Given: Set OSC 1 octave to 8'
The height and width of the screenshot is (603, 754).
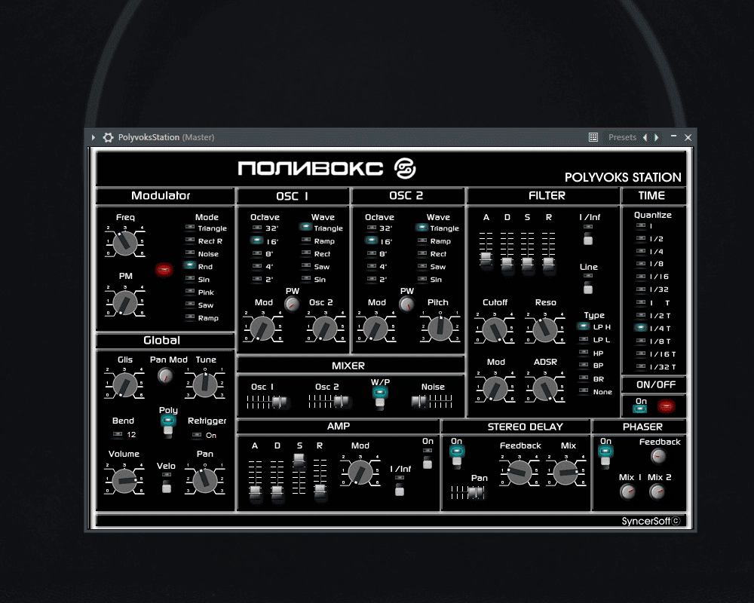Looking at the screenshot, I should (x=257, y=253).
